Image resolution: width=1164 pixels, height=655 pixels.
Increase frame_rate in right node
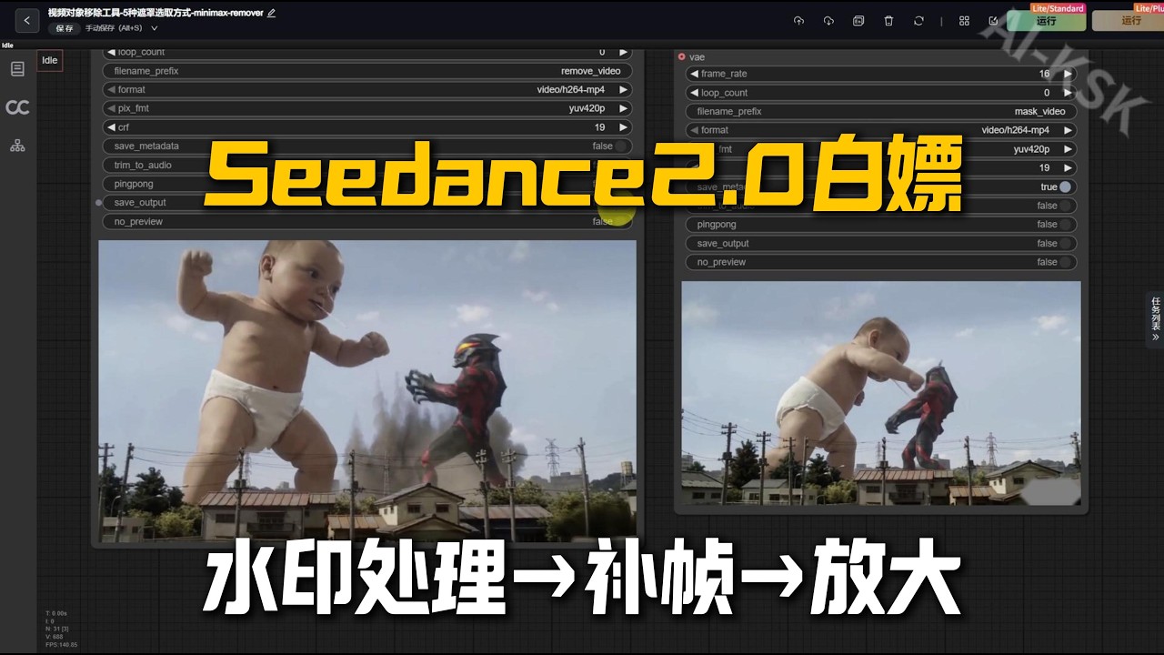[1067, 74]
